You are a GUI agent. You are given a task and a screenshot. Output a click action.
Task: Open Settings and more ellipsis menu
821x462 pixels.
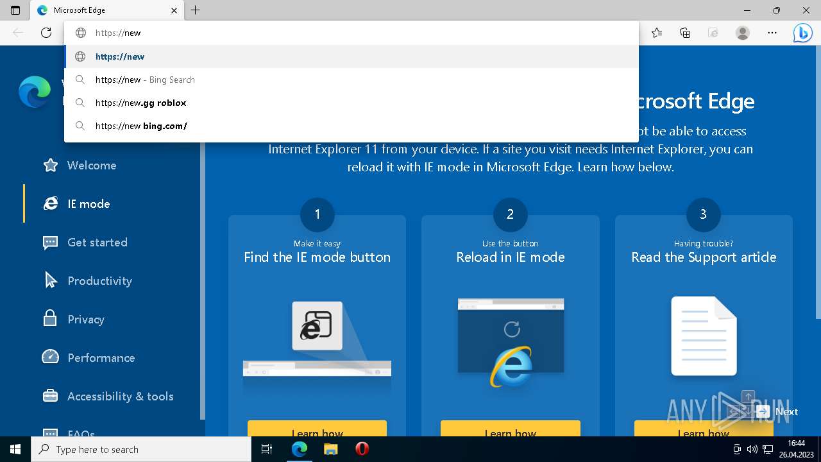pos(772,33)
